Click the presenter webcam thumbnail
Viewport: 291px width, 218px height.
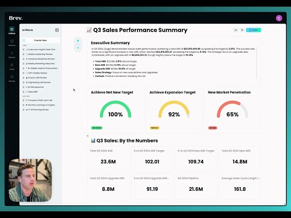(x=30, y=180)
